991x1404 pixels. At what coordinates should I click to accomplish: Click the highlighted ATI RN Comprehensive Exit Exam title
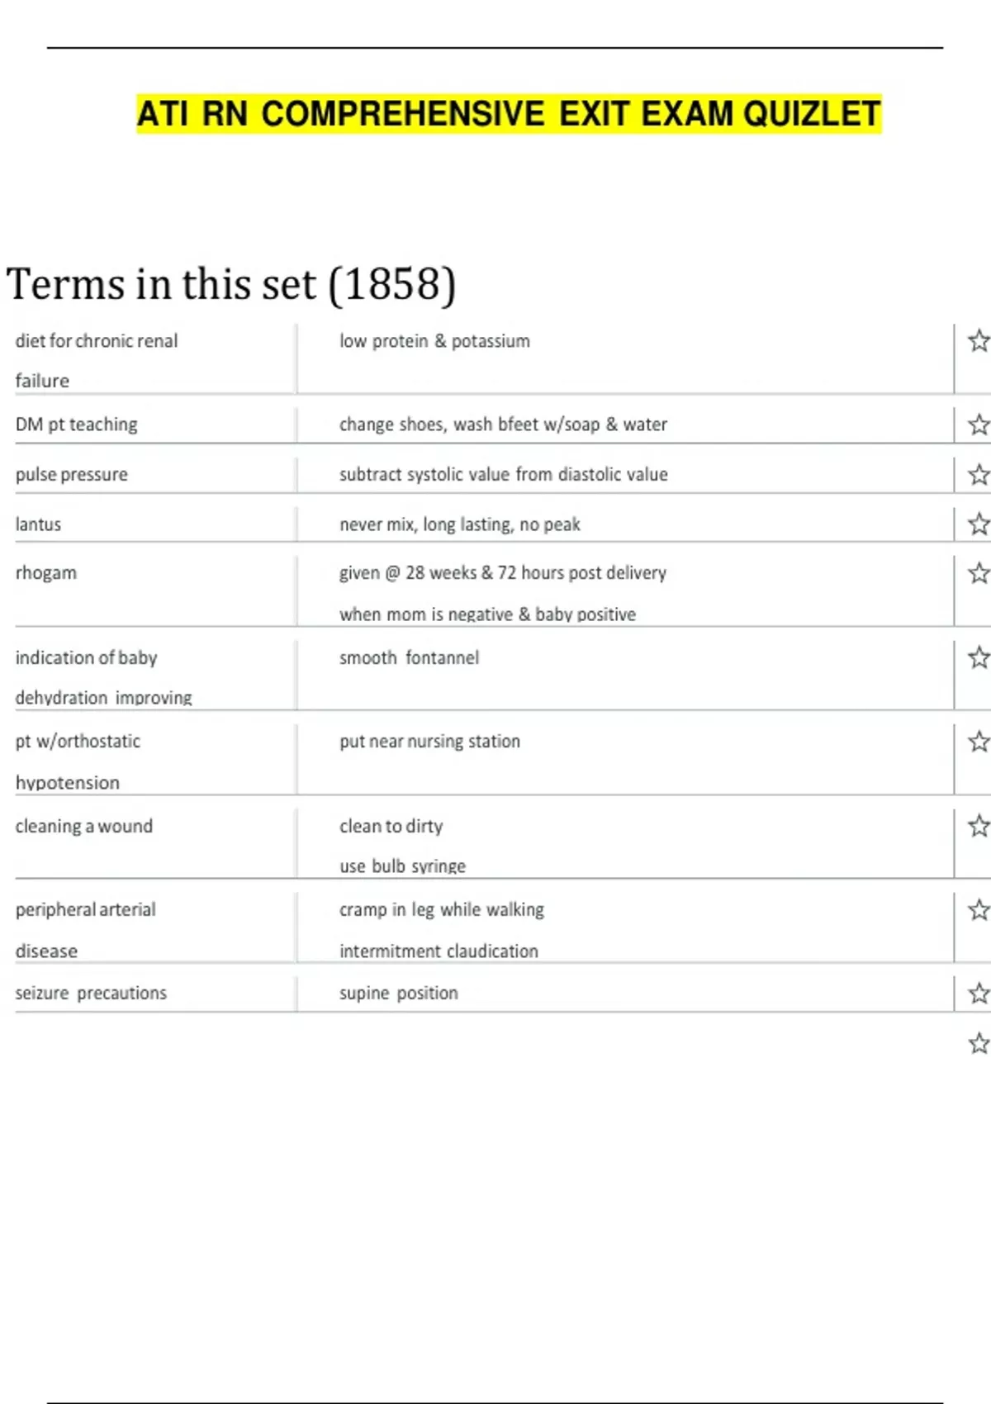click(509, 114)
